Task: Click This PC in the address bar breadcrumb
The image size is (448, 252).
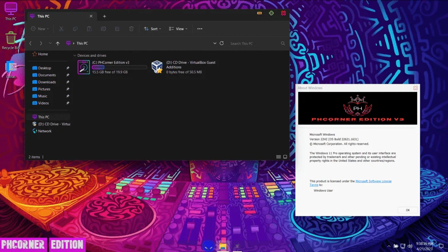Action: point(82,44)
